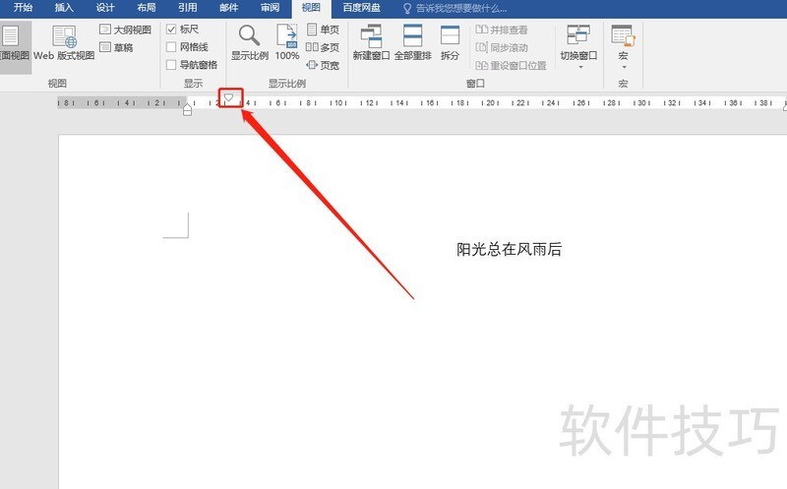This screenshot has width=787, height=489.
Task: Open the 大纲视图 outline view
Action: tap(126, 31)
